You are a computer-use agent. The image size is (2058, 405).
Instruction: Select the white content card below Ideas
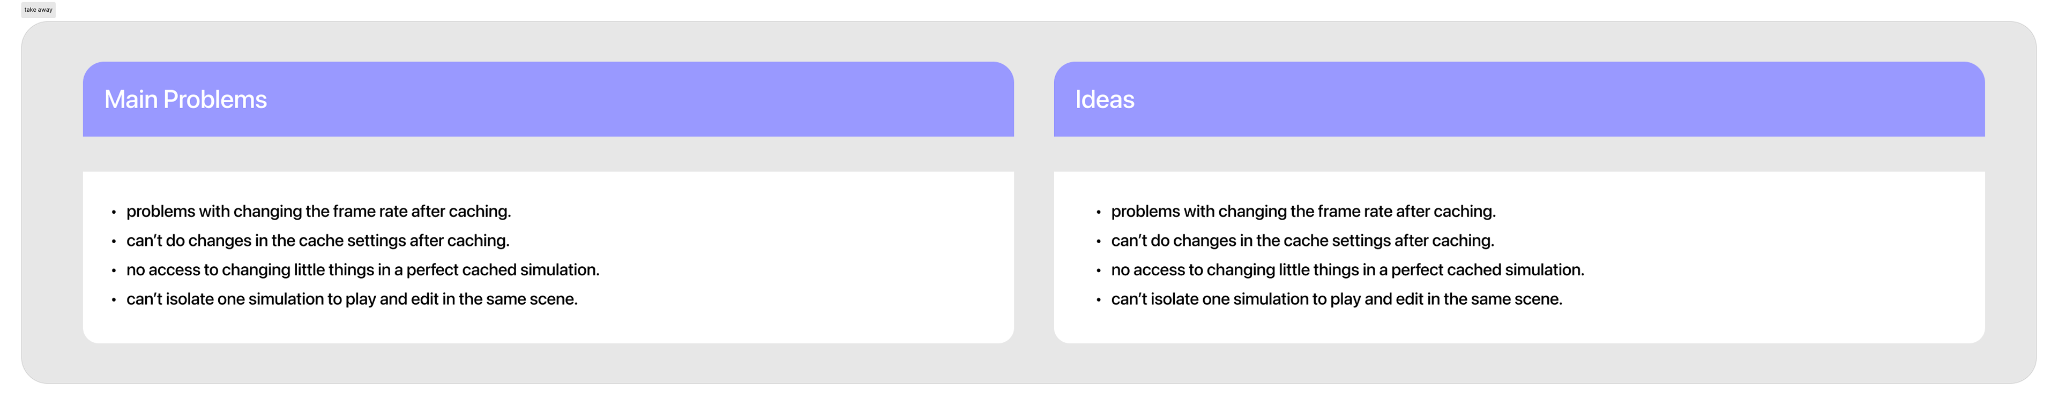pyautogui.click(x=1519, y=257)
